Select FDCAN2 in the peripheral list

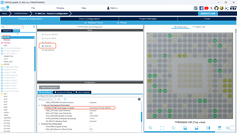click(x=7, y=43)
